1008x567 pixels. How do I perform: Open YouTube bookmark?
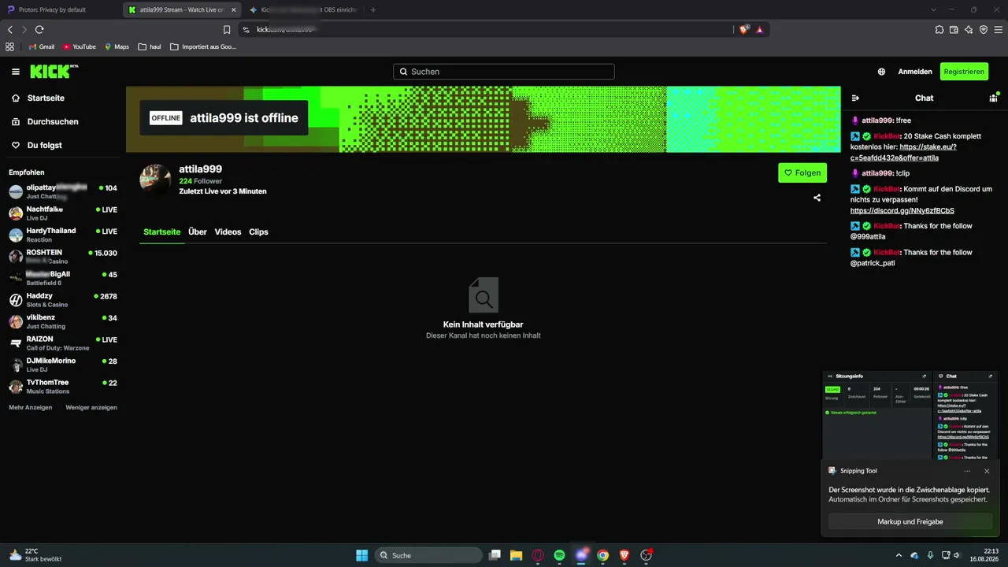(x=79, y=46)
